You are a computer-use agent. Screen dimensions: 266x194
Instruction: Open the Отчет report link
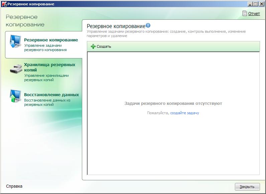pos(254,14)
